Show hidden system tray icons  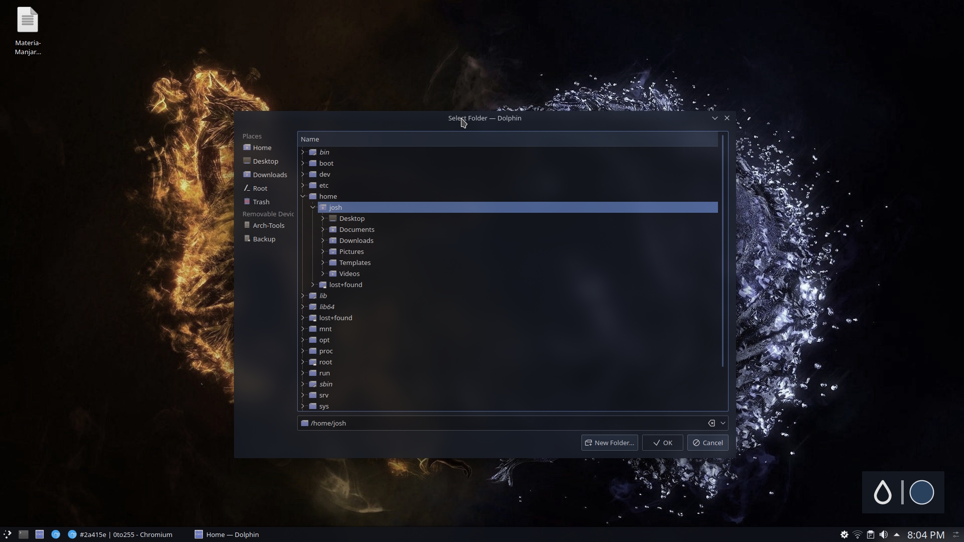(897, 534)
